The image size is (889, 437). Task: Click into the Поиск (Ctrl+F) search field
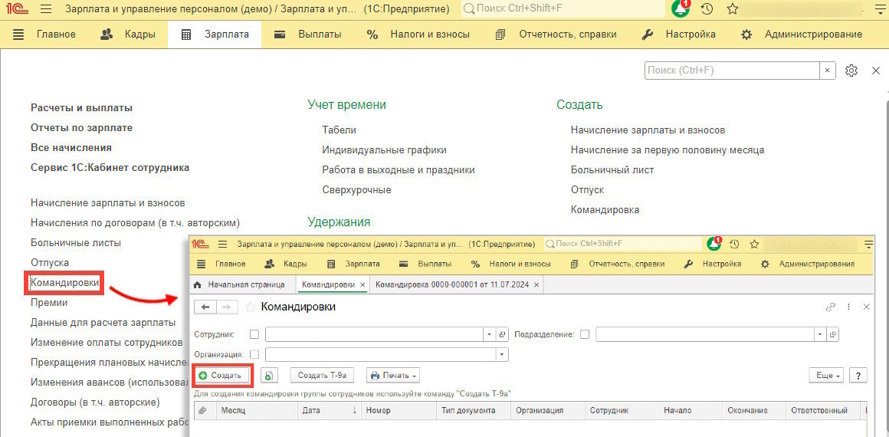(x=732, y=71)
